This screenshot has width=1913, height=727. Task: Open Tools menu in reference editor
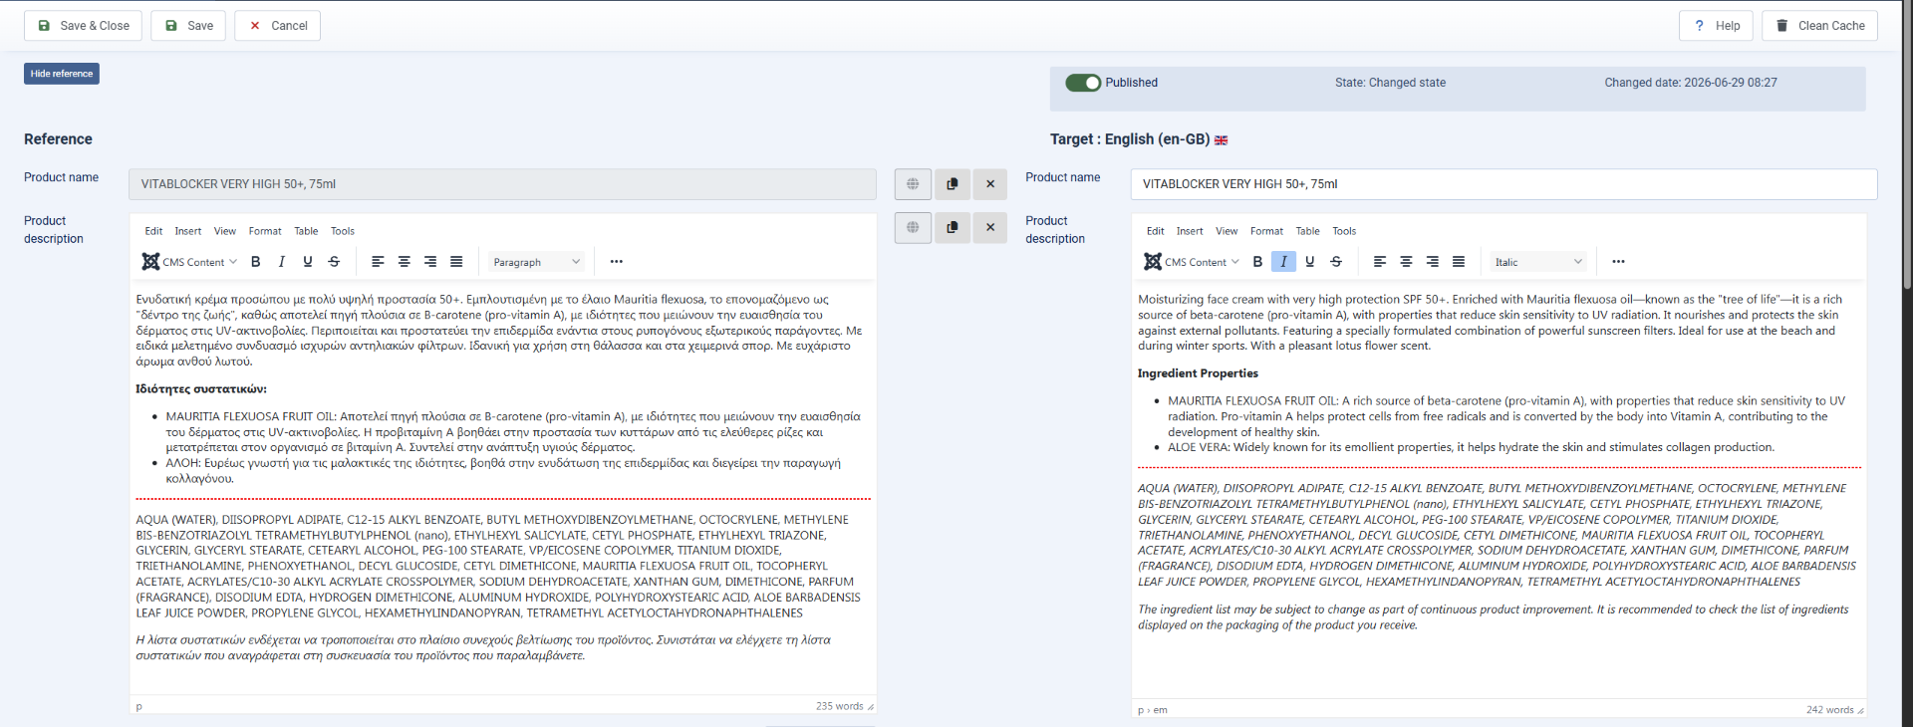point(343,231)
